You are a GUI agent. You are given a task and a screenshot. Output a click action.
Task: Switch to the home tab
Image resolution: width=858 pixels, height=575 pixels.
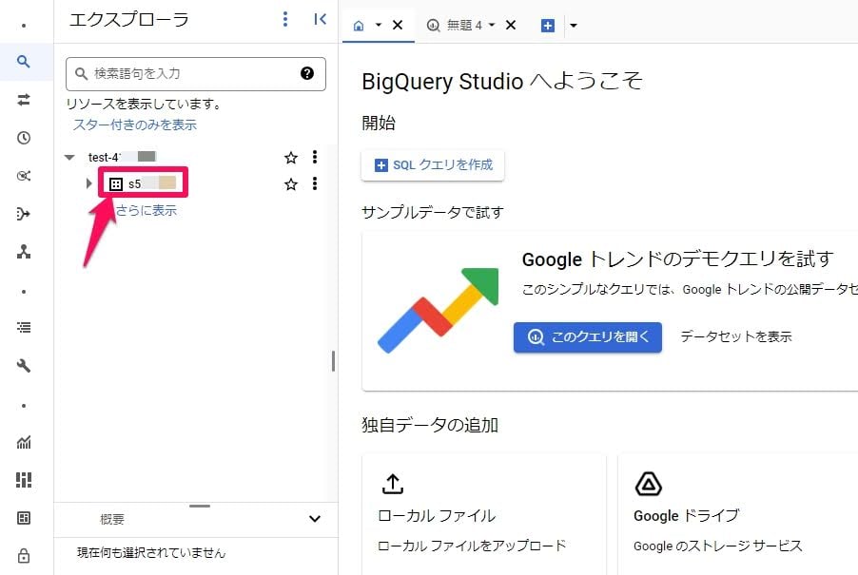pos(359,25)
